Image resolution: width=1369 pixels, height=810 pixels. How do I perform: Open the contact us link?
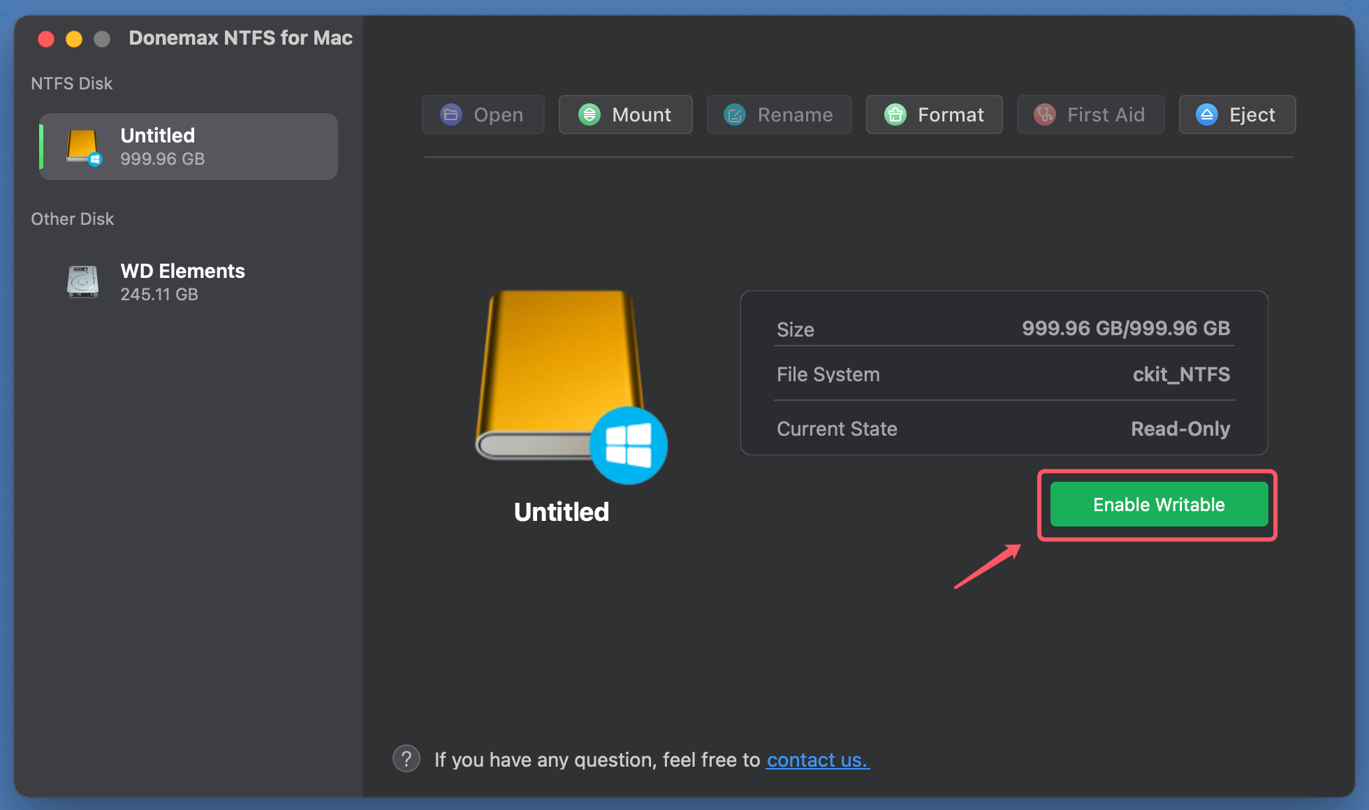point(817,760)
